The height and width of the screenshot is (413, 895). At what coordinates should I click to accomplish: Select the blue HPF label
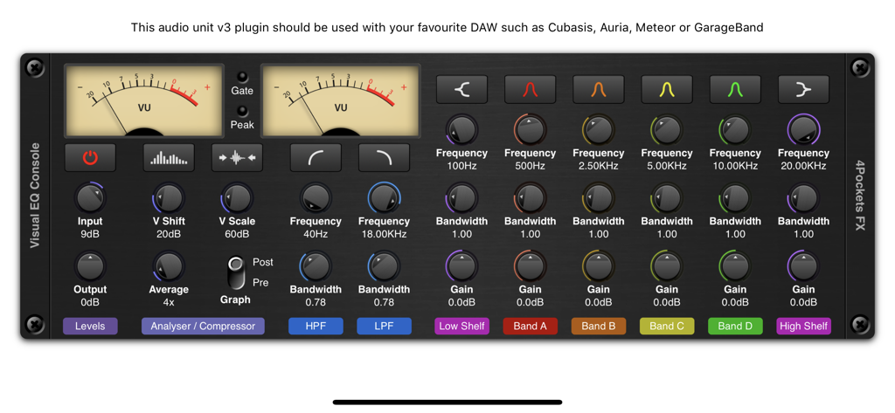click(x=316, y=327)
